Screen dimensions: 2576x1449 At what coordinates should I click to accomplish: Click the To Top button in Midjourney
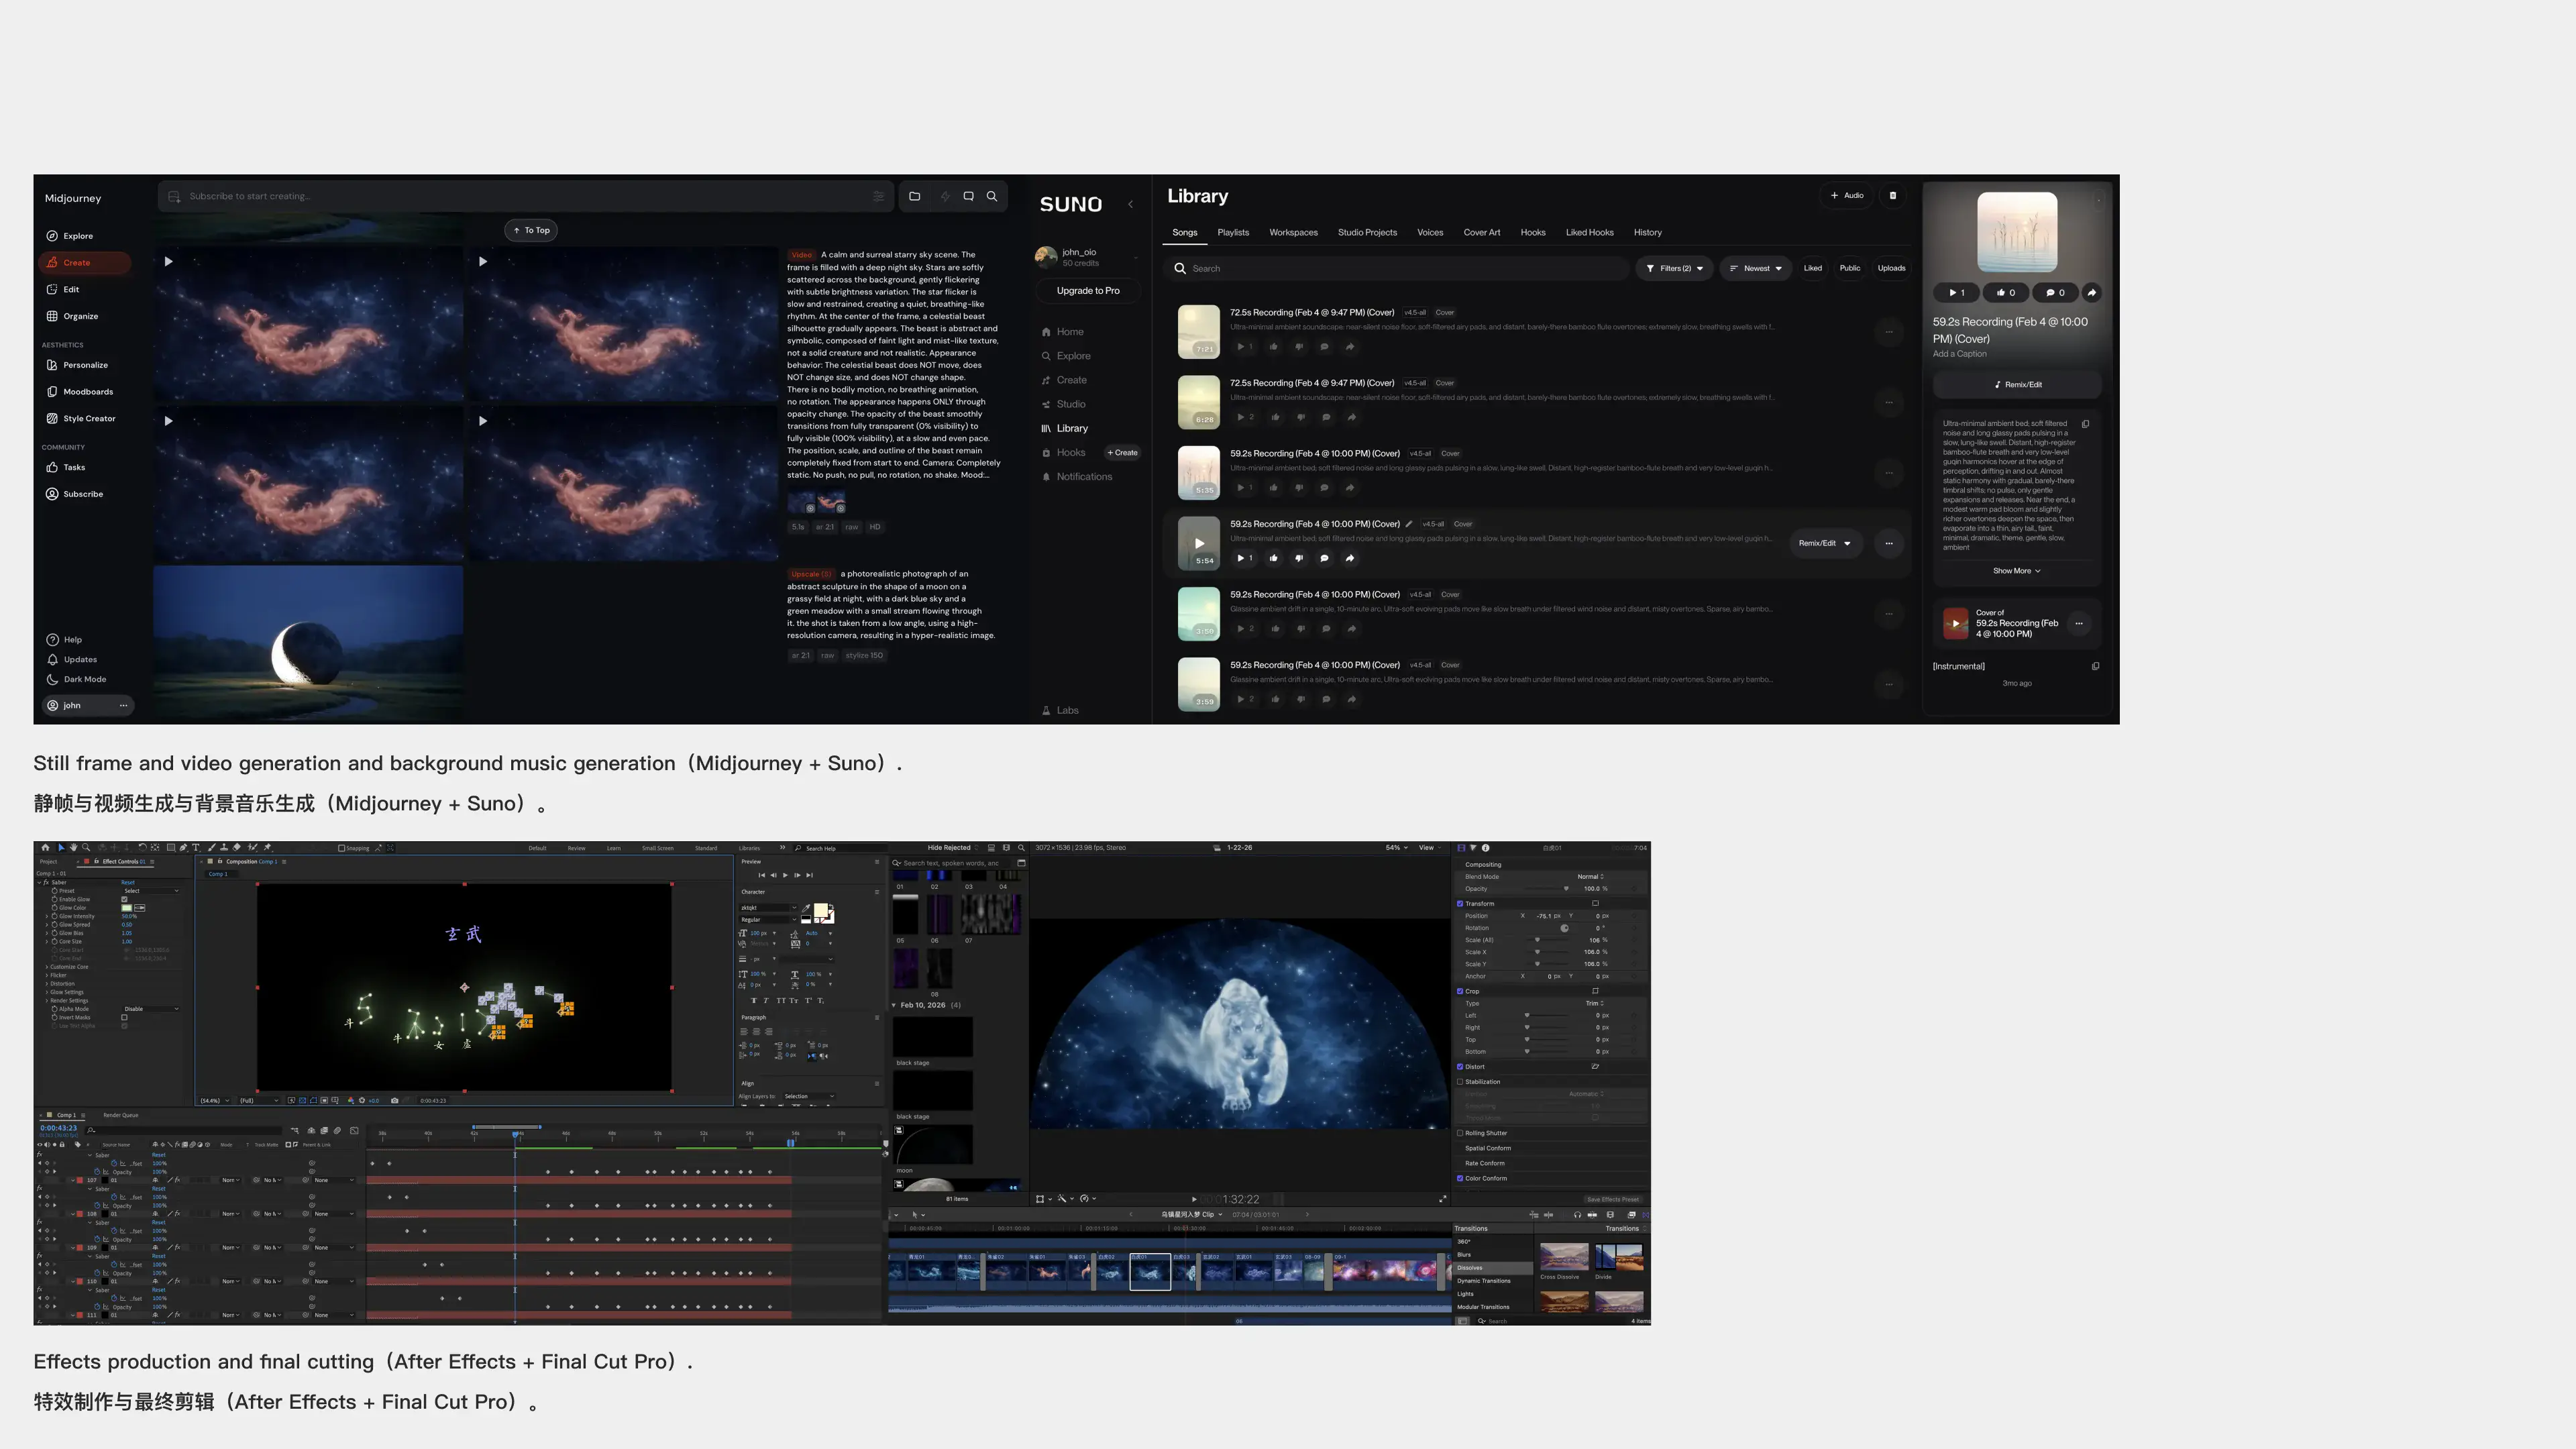tap(531, 231)
